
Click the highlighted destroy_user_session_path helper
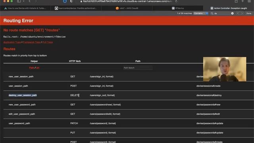tap(23, 95)
